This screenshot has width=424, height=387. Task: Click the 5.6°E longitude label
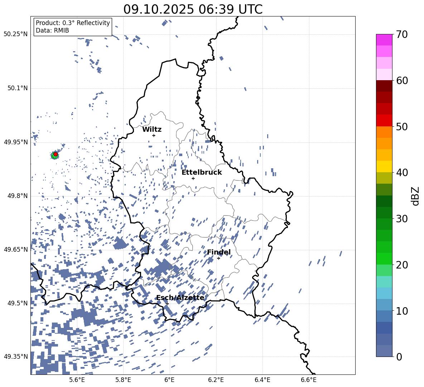(77, 380)
